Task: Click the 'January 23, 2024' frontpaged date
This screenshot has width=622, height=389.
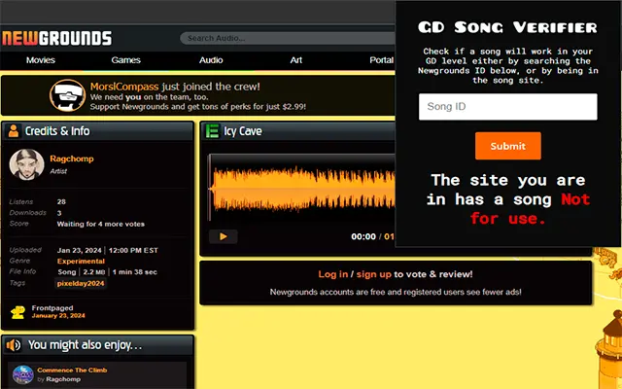Action: (58, 316)
